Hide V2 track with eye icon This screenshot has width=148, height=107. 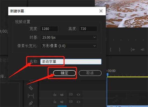[x=78, y=102]
